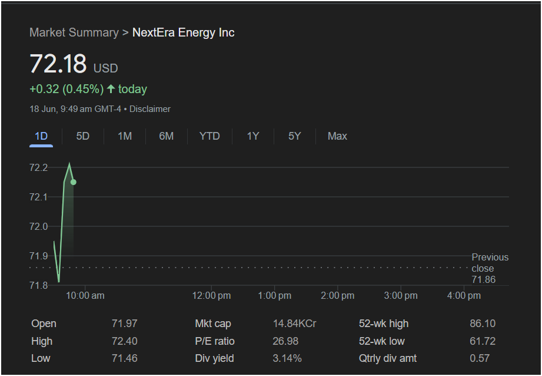Open the 1M chart range

[124, 136]
